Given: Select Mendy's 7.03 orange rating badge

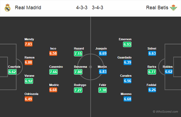Looking at the screenshot, I should (28, 44).
